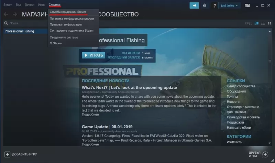This screenshot has width=275, height=163.
Task: Click Подробнее under What's Next news
Action: tap(90, 115)
